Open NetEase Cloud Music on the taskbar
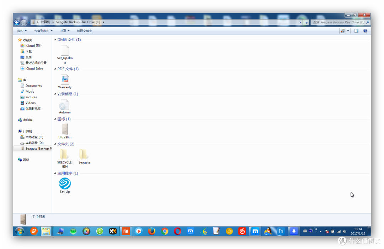The image size is (384, 249). (x=242, y=231)
